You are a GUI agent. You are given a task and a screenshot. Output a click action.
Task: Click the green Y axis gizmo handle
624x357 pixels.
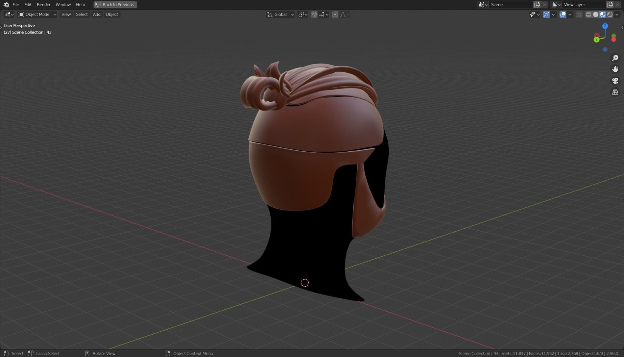click(597, 40)
